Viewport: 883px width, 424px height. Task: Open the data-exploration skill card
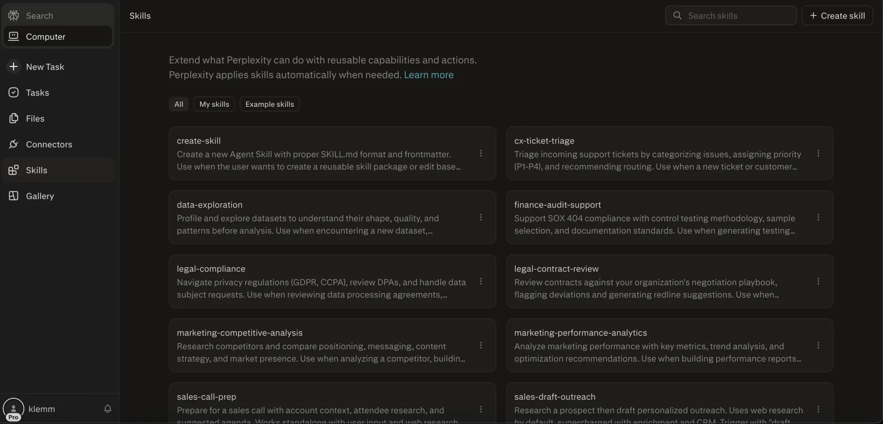coord(322,217)
